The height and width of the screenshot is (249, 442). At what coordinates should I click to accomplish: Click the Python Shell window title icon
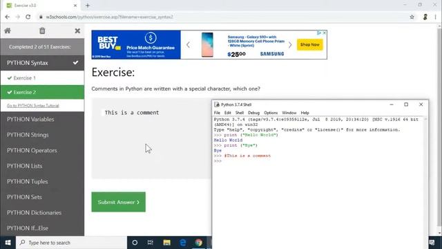coord(217,104)
